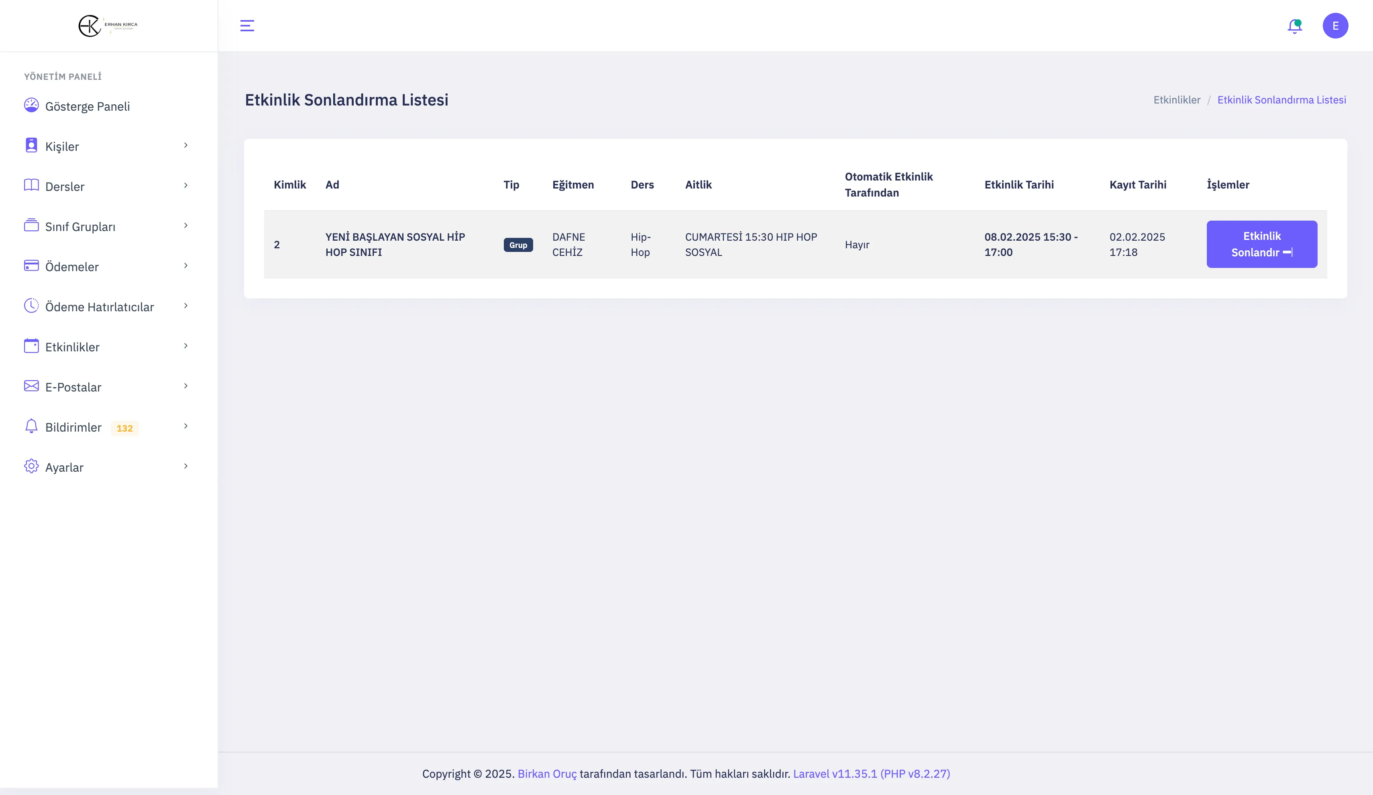1373x795 pixels.
Task: Click the Kişiler contacts icon
Action: (x=31, y=145)
